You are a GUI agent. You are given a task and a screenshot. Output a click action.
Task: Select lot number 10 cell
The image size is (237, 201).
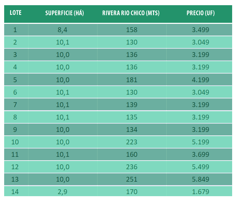pyautogui.click(x=15, y=142)
